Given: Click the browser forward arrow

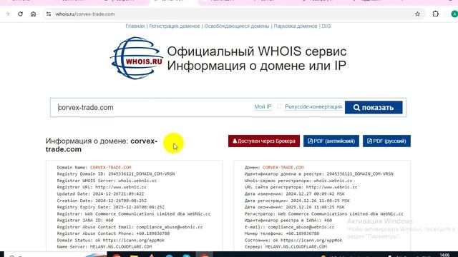Looking at the screenshot, I should tap(8, 14).
